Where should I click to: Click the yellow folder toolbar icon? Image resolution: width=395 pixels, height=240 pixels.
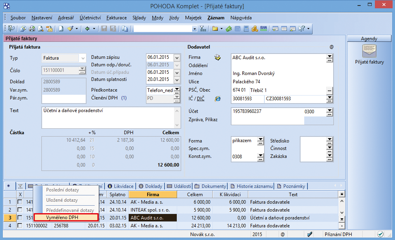pyautogui.click(x=215, y=28)
